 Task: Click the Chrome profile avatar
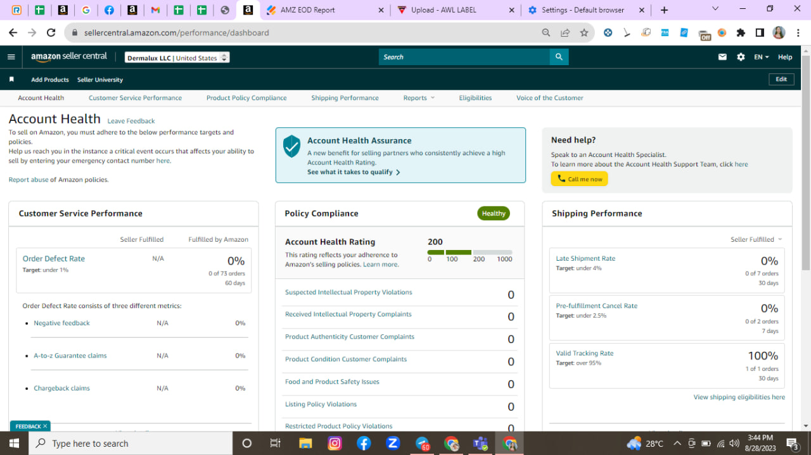click(x=779, y=33)
